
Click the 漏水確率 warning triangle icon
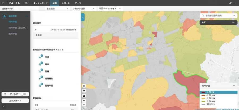pos(5,16)
